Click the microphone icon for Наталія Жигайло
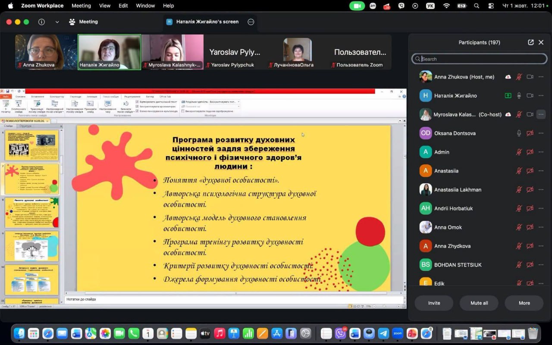 [x=519, y=96]
